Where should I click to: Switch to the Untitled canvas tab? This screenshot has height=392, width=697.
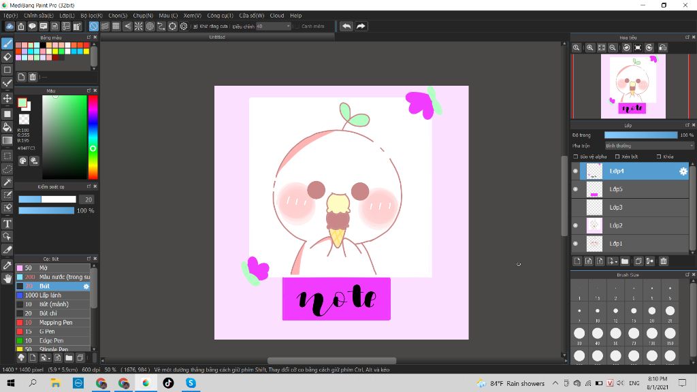[x=217, y=37]
